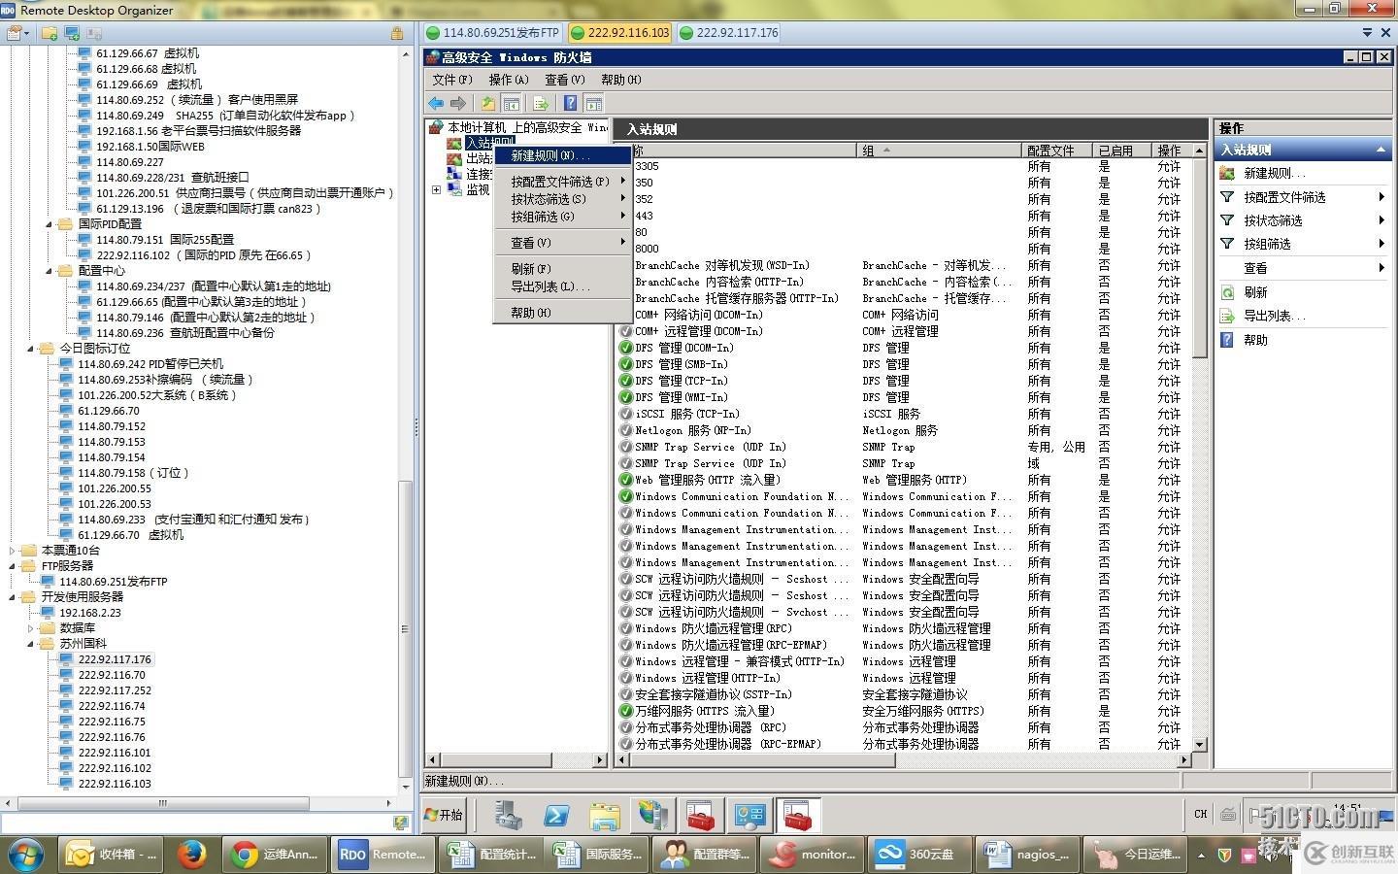Screen dimensions: 1398x874
Task: Open 文件(F) menu in firewall window
Action: 452,80
